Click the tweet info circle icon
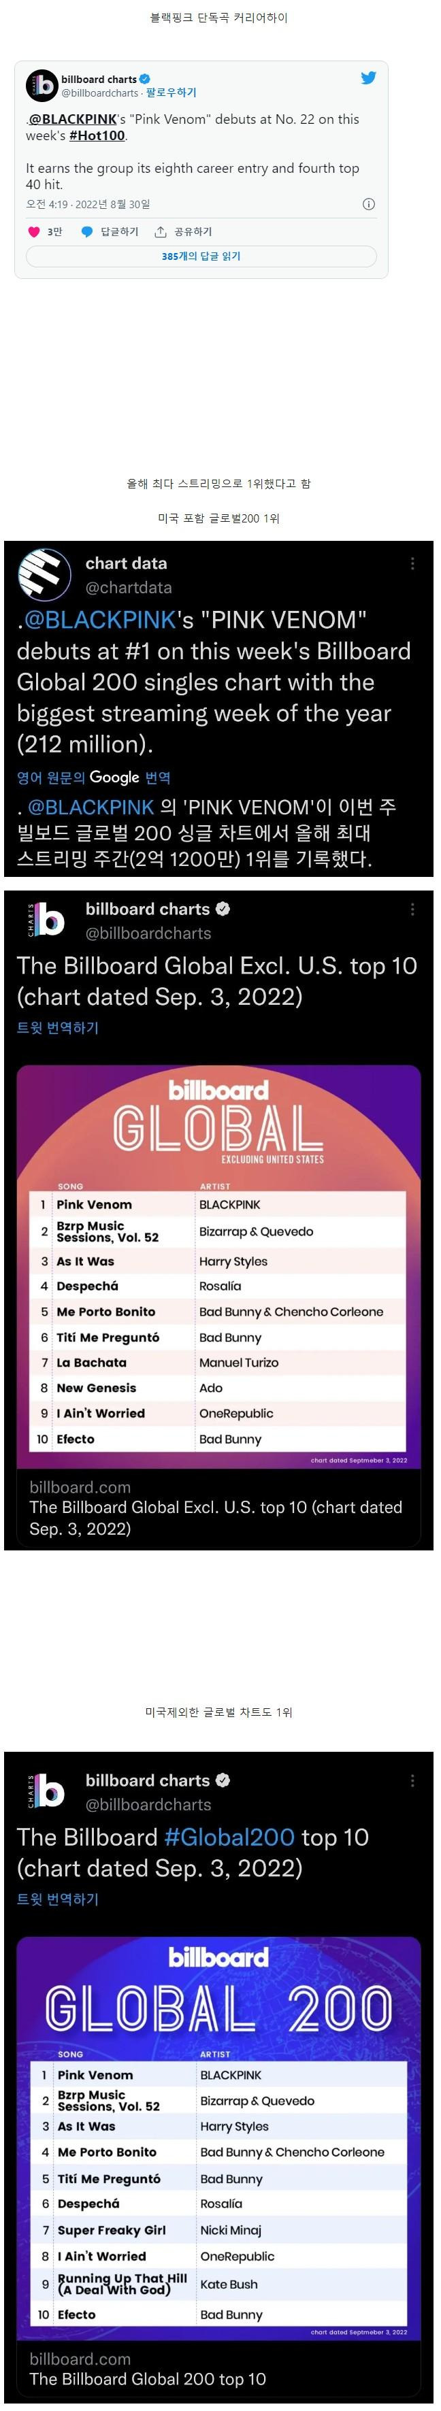 pyautogui.click(x=369, y=204)
